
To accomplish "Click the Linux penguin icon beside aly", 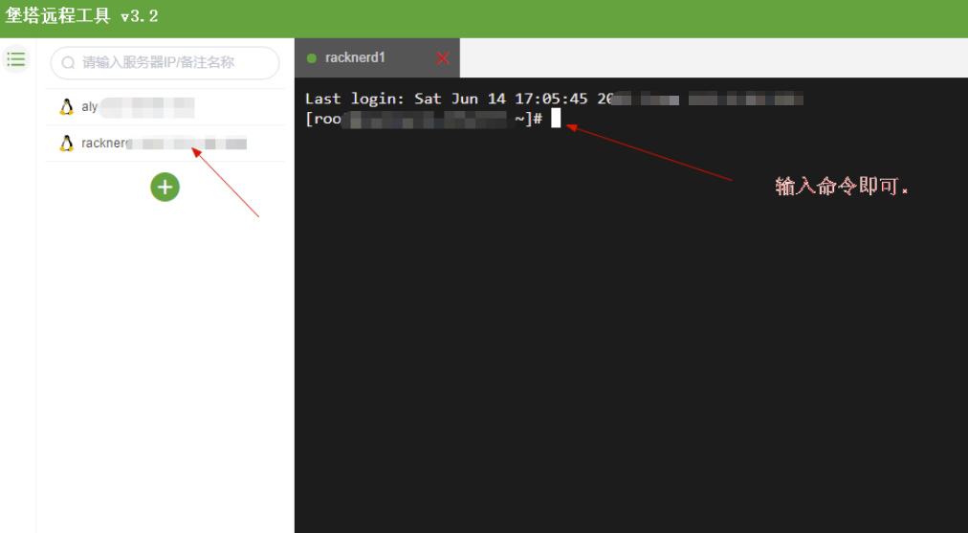I will click(66, 107).
